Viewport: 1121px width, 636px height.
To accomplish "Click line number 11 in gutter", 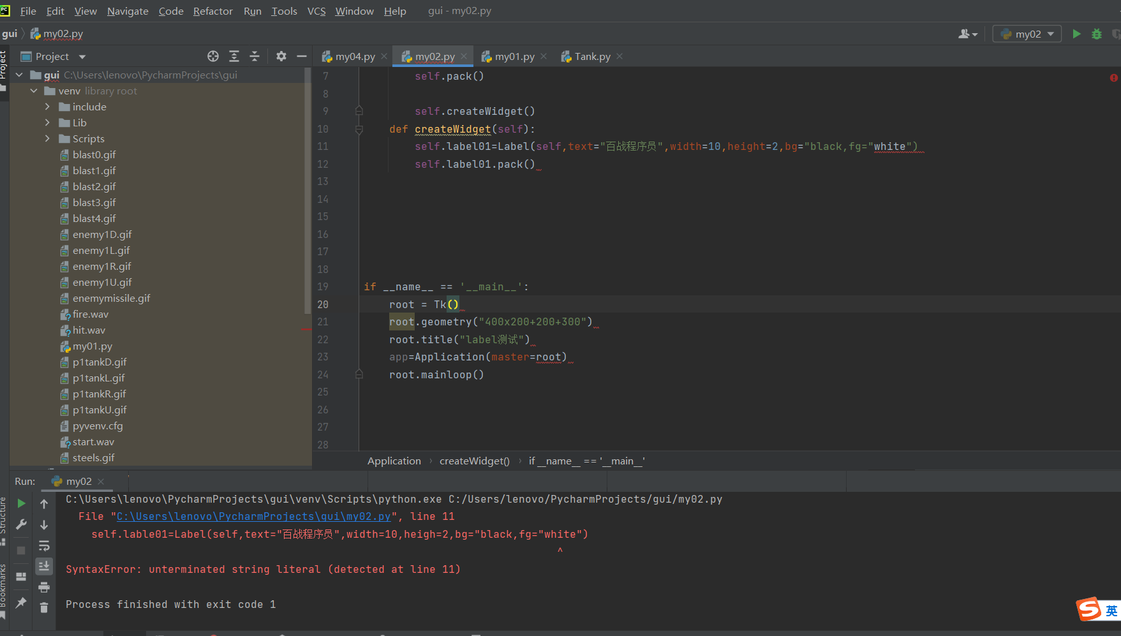I will 323,146.
